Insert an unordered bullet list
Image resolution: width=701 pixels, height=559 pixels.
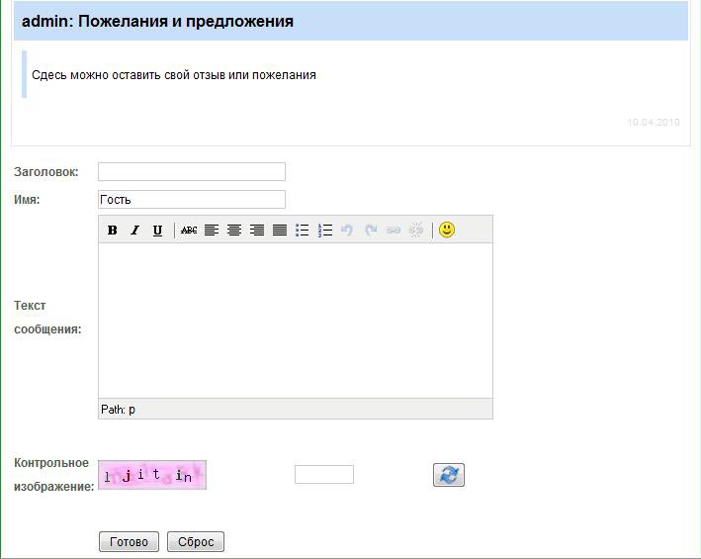(303, 231)
